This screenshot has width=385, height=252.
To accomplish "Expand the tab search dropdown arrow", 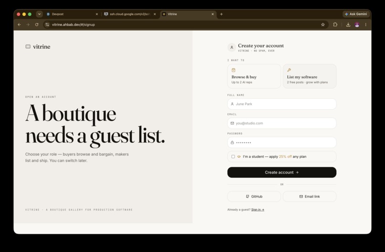I will coord(39,14).
